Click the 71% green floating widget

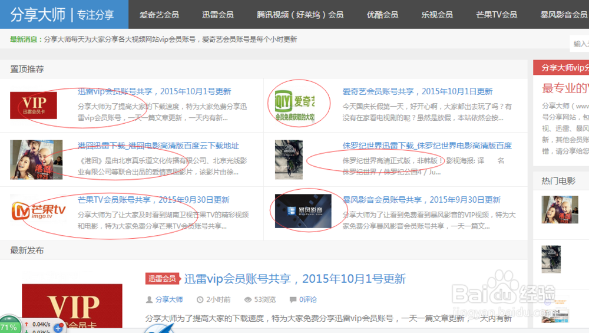point(9,327)
